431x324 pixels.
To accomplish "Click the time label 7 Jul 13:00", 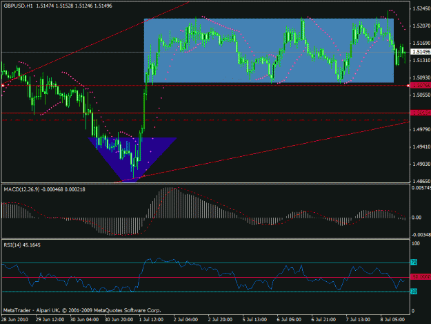I will 358,319.
